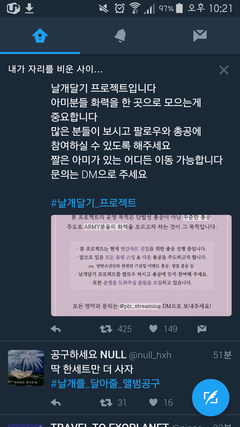Open null_hxh's profile avatar
The width and height of the screenshot is (240, 427).
coord(26,367)
